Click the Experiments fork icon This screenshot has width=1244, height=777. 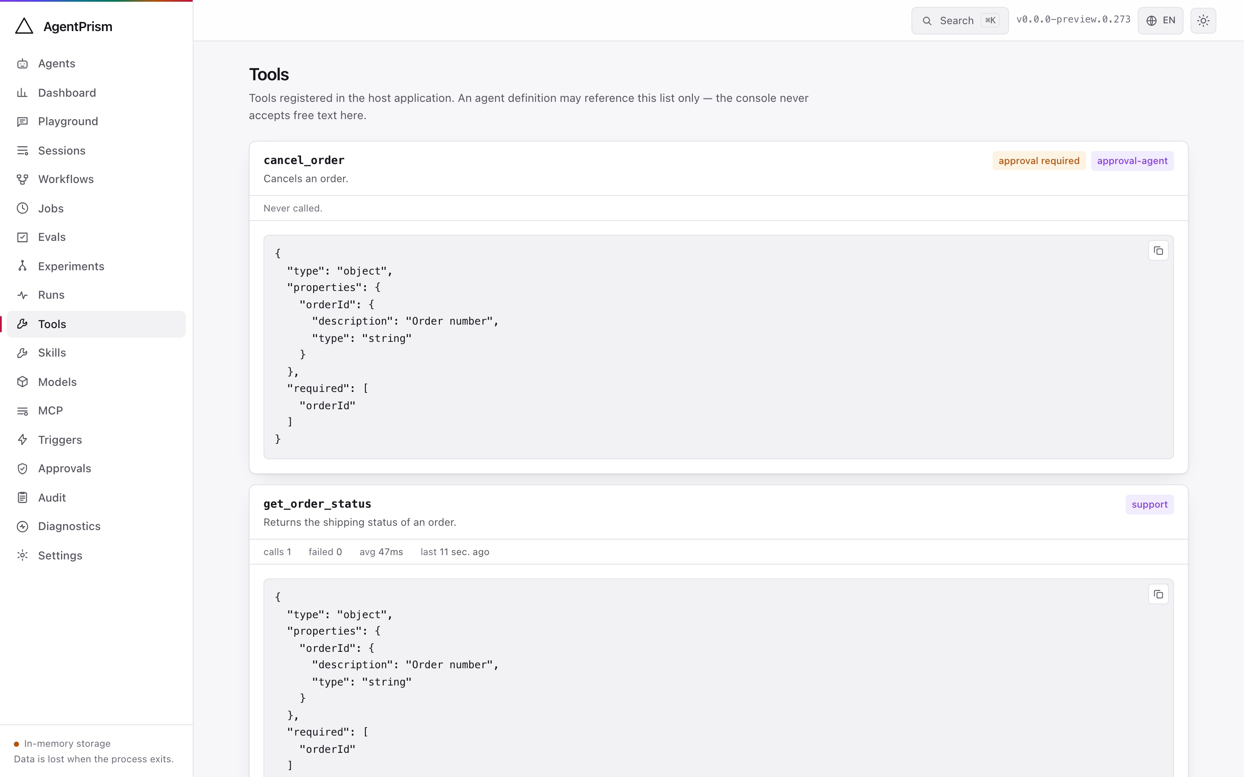pyautogui.click(x=22, y=266)
